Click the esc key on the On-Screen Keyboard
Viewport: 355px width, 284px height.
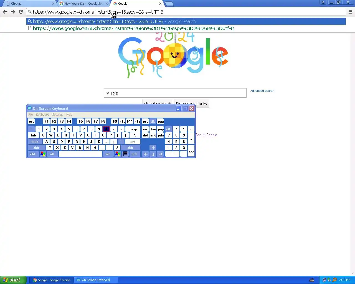point(32,121)
